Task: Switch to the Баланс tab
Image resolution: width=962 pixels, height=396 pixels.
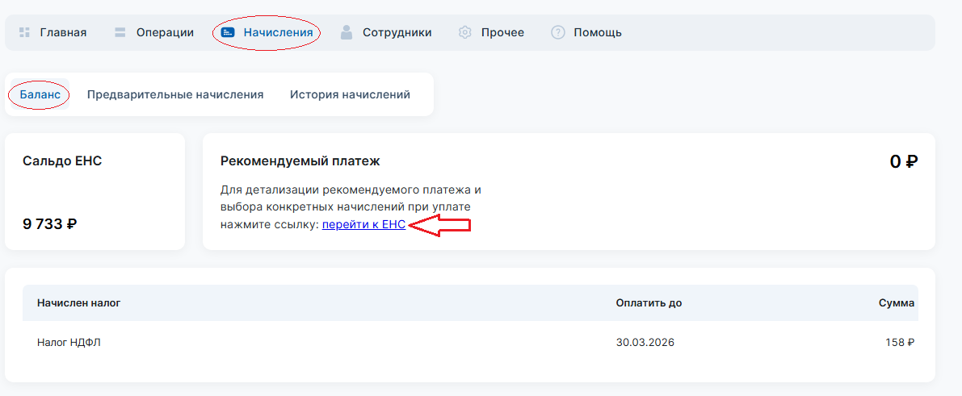Action: 40,95
